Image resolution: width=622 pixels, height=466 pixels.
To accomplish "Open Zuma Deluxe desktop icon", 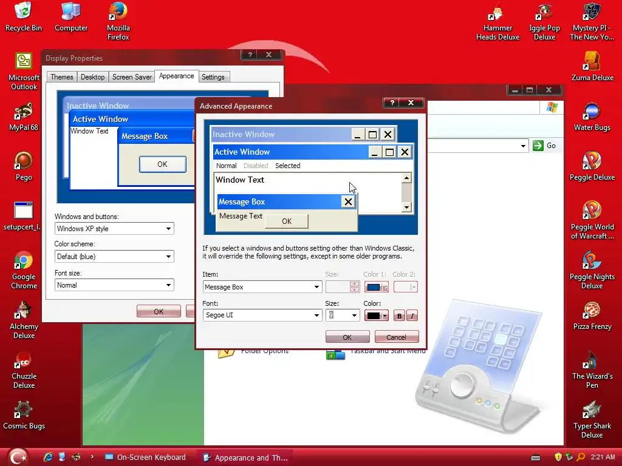I will pyautogui.click(x=592, y=67).
